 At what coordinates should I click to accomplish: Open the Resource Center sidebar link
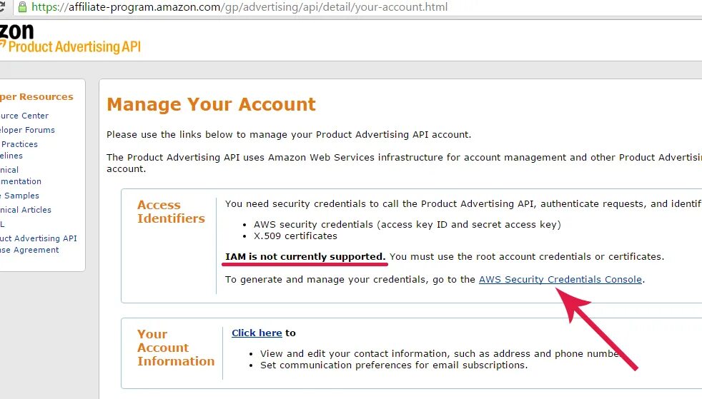[x=24, y=116]
